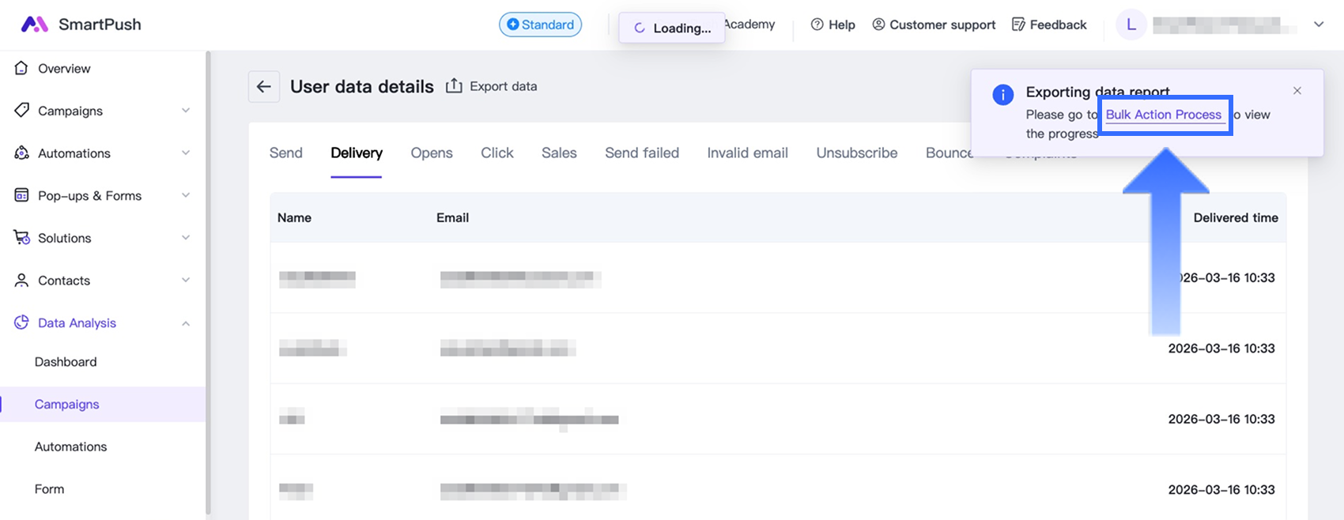Click the Data Analysis pie chart icon
This screenshot has width=1344, height=520.
coord(21,323)
